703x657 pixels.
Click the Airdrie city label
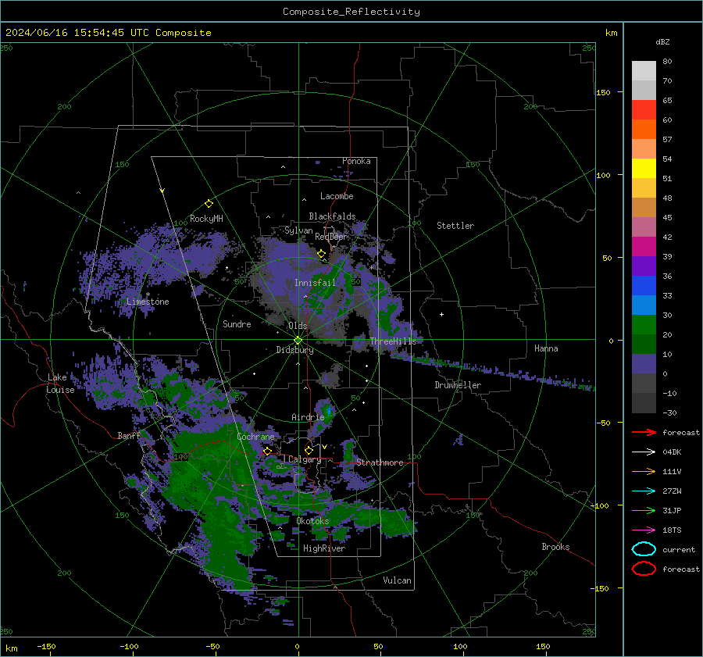coord(308,417)
